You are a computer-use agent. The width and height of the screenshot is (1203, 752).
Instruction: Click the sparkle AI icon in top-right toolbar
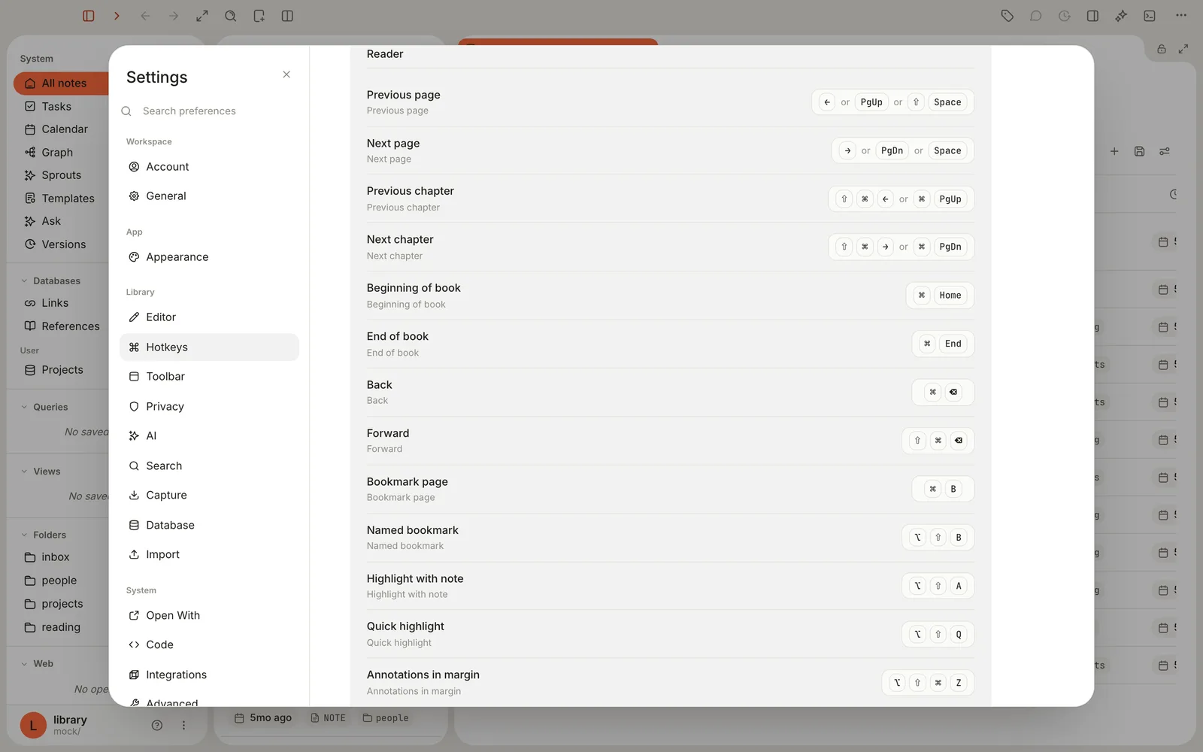pos(1121,16)
